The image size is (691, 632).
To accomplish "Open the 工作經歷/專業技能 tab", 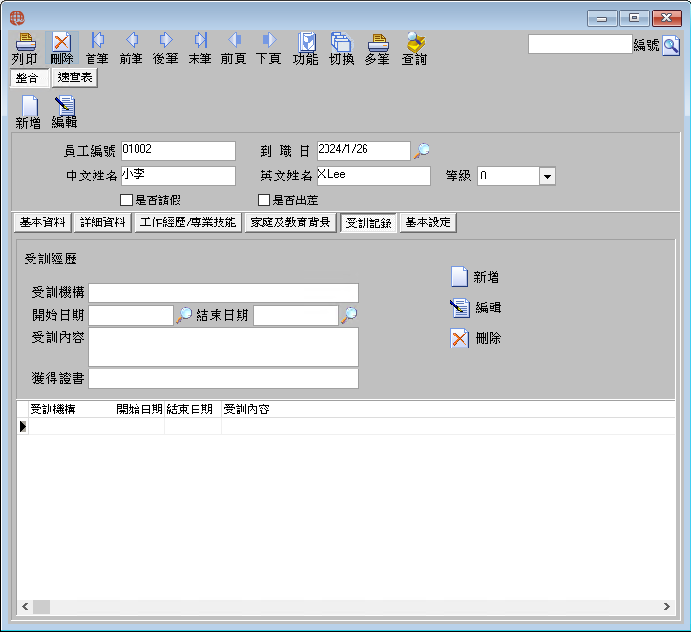I will tap(188, 222).
